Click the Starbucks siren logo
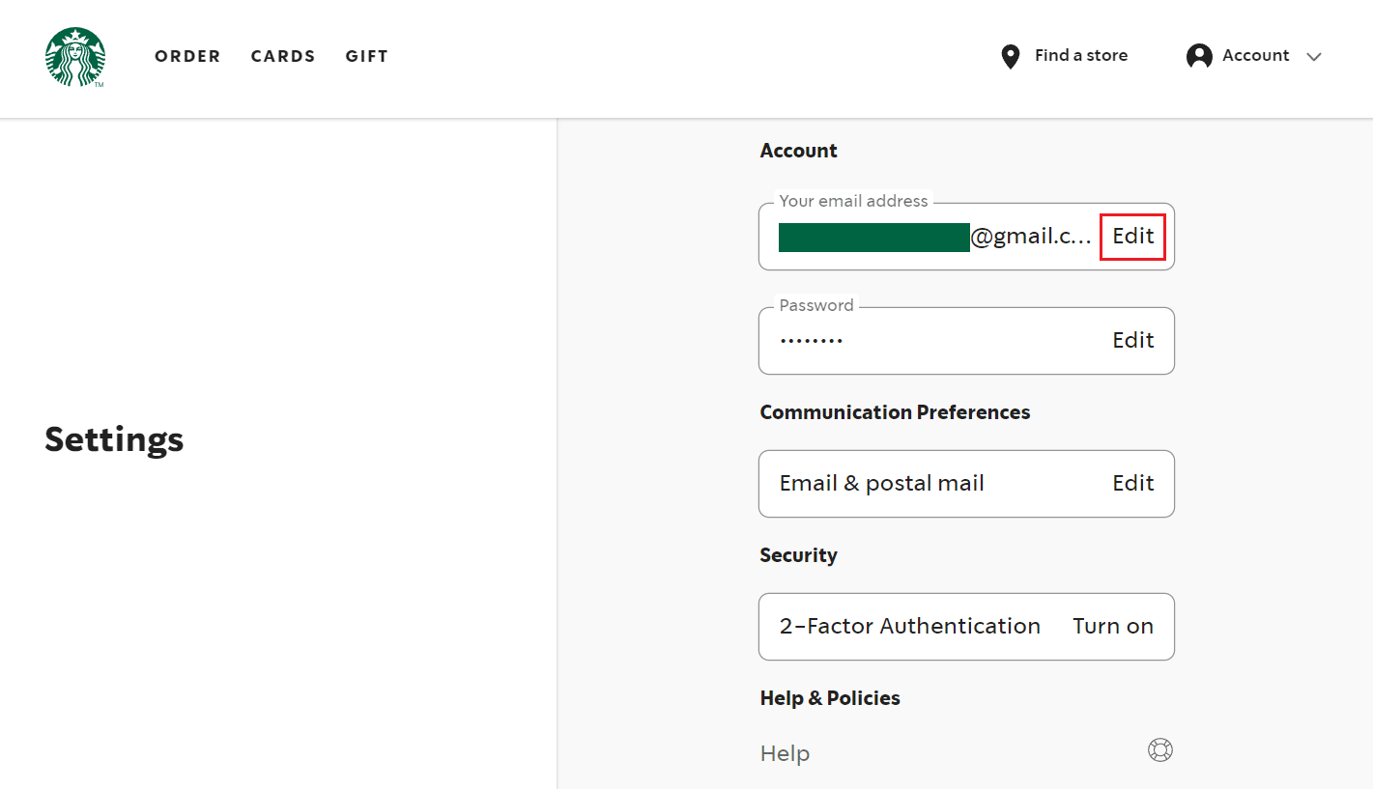 pyautogui.click(x=75, y=57)
